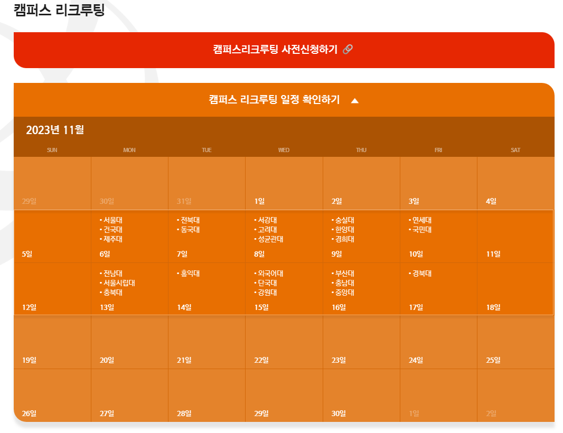Choose 성균관대 in Wednesday the 8th cell
This screenshot has height=433, width=563.
pyautogui.click(x=269, y=239)
